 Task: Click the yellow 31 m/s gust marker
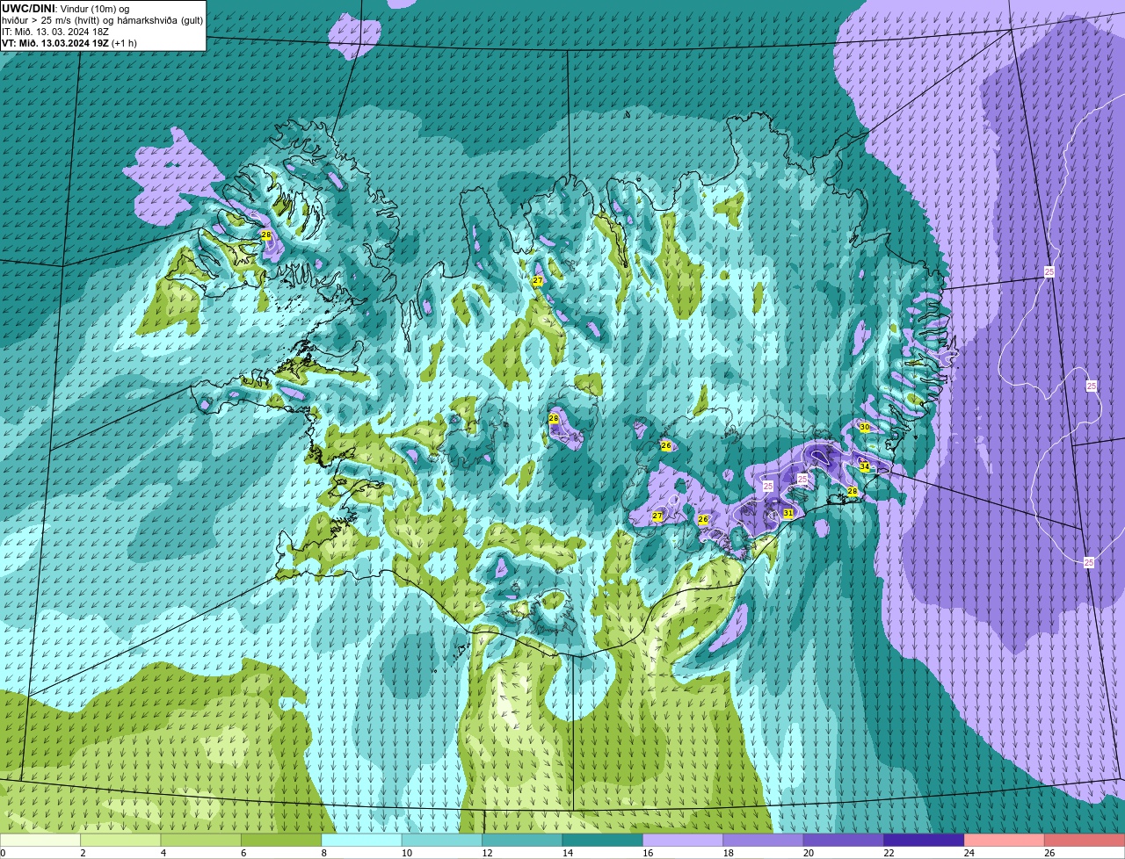[788, 513]
